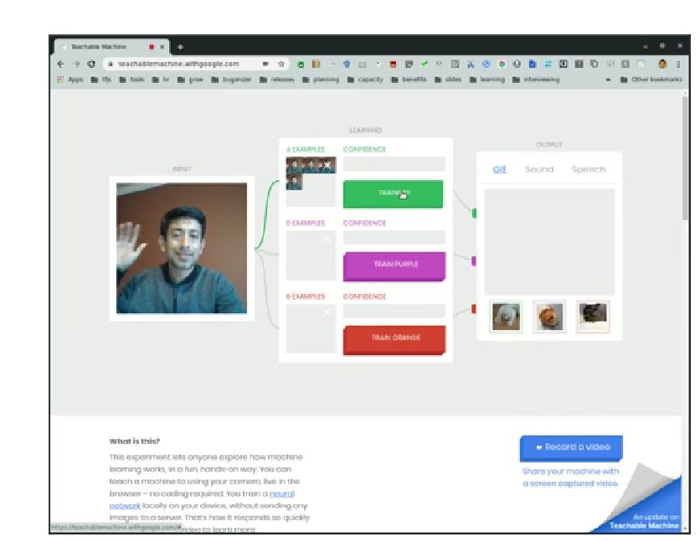
Task: Click the blue scissors extension icon
Action: pos(471,64)
